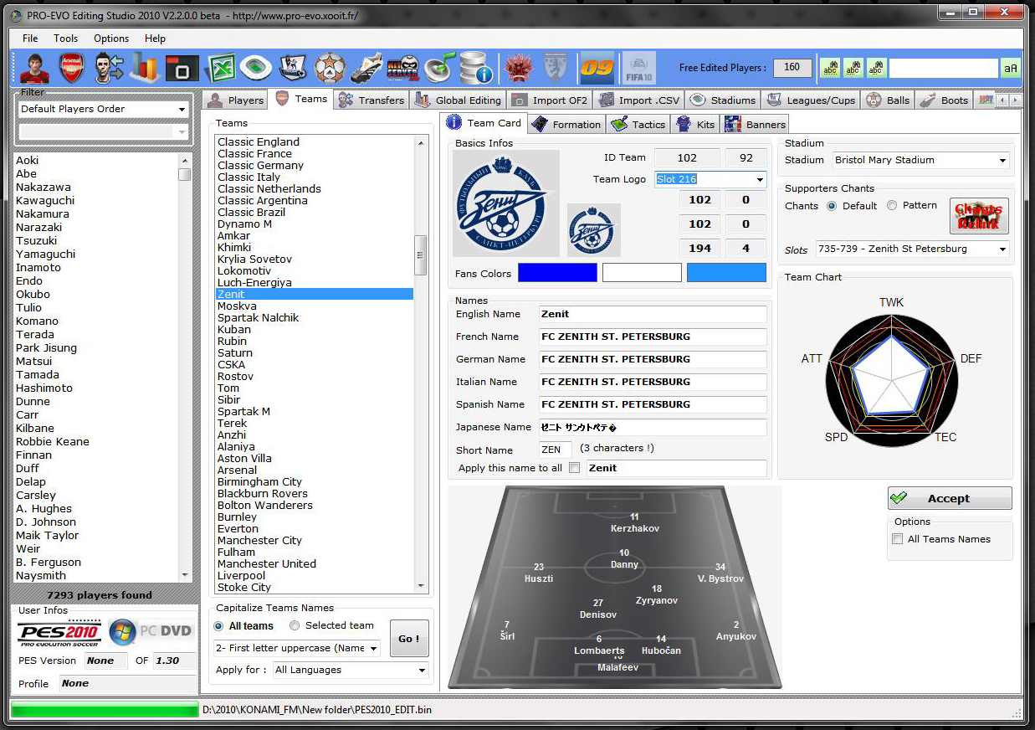Enable the All Teams Names checkbox
The image size is (1035, 730).
[898, 539]
